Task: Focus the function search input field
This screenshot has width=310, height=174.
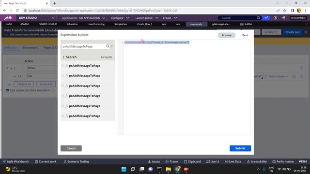Action: pyautogui.click(x=84, y=46)
